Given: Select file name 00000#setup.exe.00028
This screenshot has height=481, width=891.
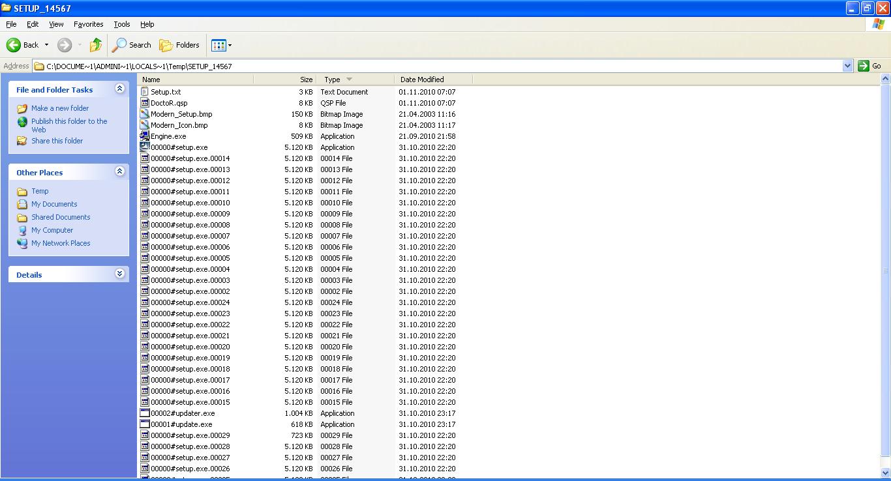Looking at the screenshot, I should click(190, 446).
